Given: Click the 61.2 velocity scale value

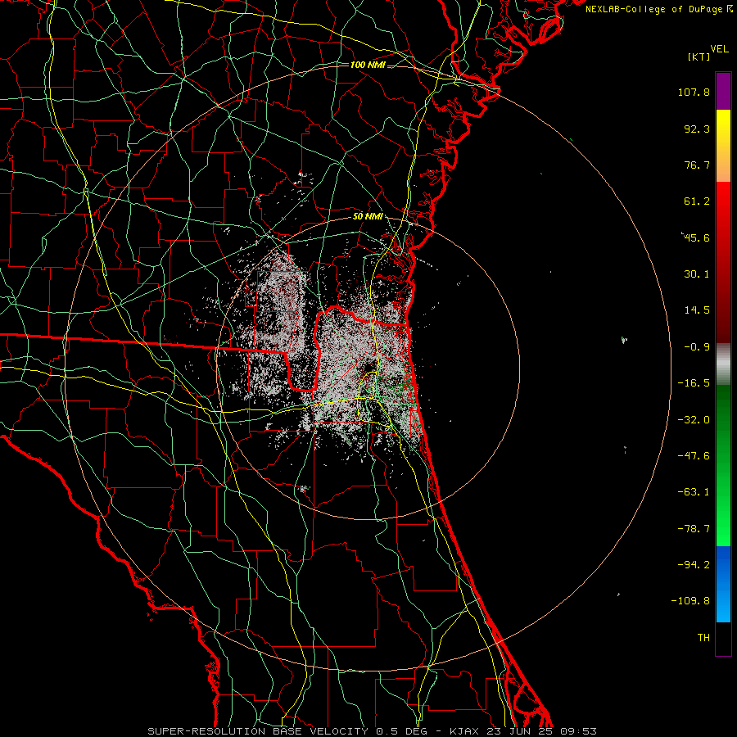Looking at the screenshot, I should pyautogui.click(x=697, y=201).
